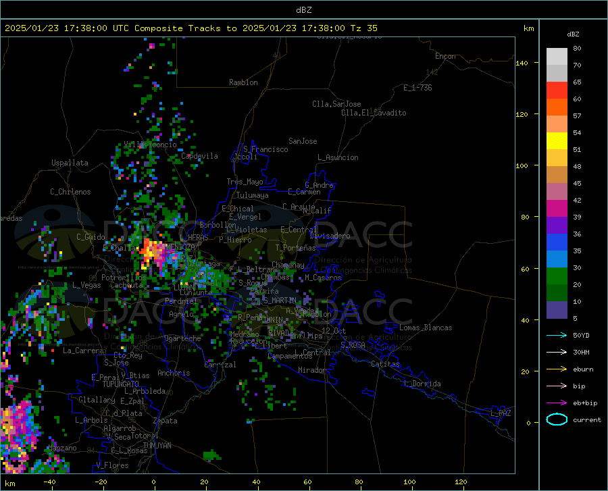The width and height of the screenshot is (608, 491).
Task: Select the E_Carmen label
Action: click(x=304, y=192)
